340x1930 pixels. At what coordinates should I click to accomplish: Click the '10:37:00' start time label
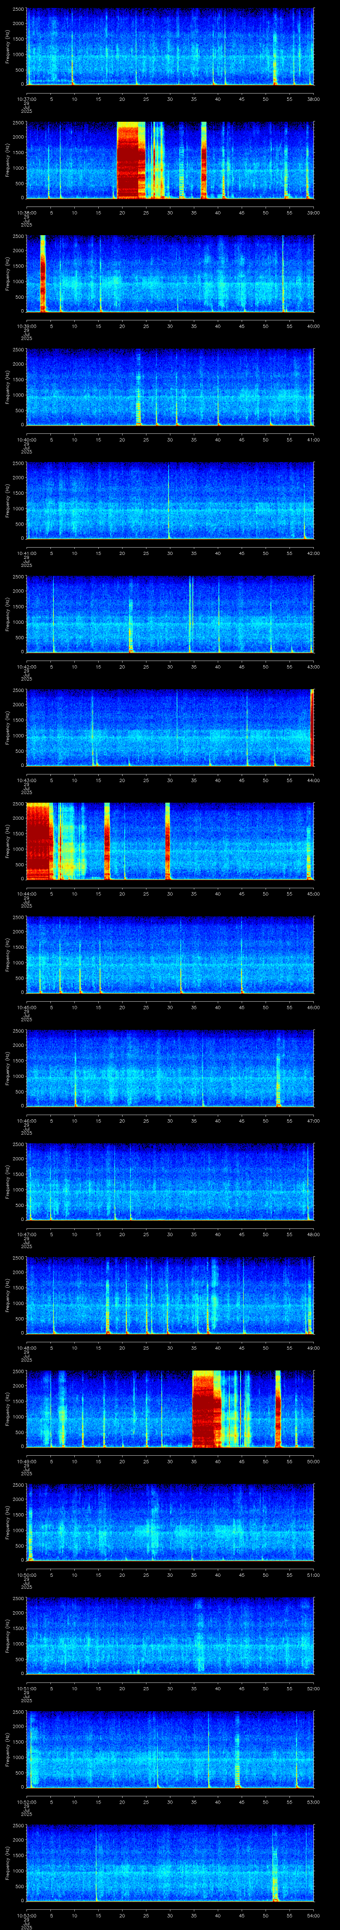point(26,99)
